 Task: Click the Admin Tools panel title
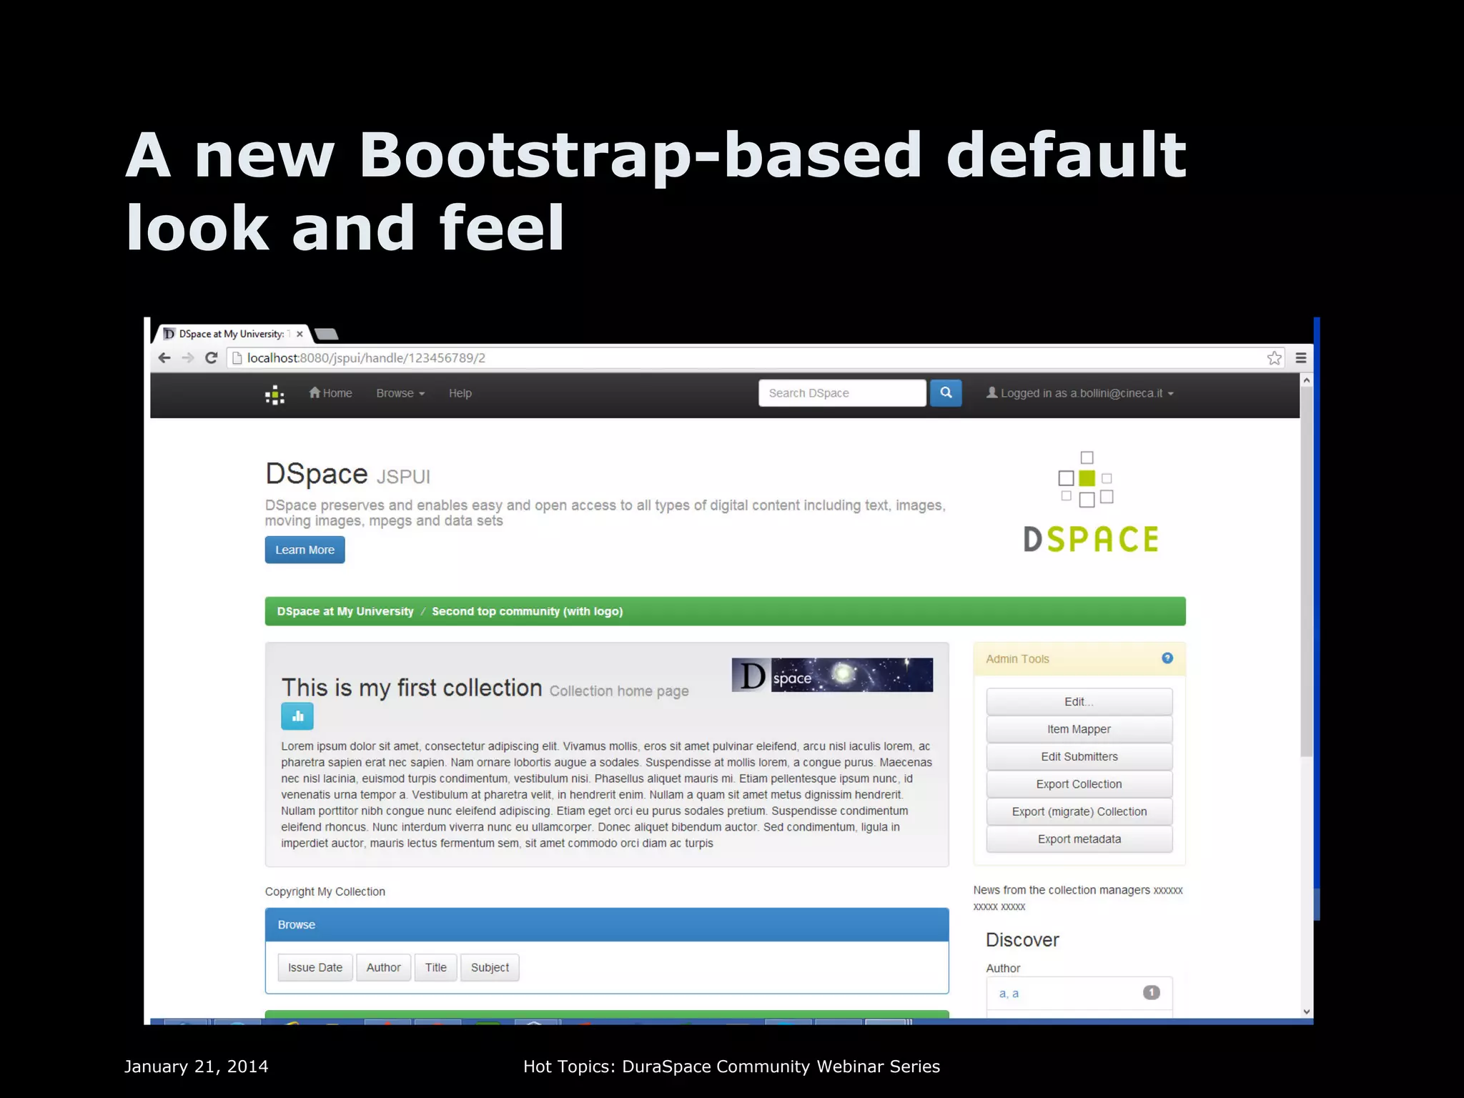(1017, 659)
